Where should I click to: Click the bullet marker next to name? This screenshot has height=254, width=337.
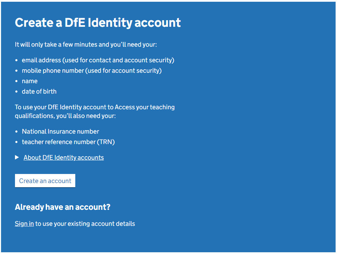16,81
